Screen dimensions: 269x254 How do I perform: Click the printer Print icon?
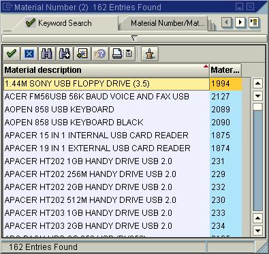coord(117,54)
